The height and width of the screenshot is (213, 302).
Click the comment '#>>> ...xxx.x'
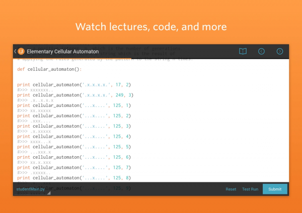[34, 152]
